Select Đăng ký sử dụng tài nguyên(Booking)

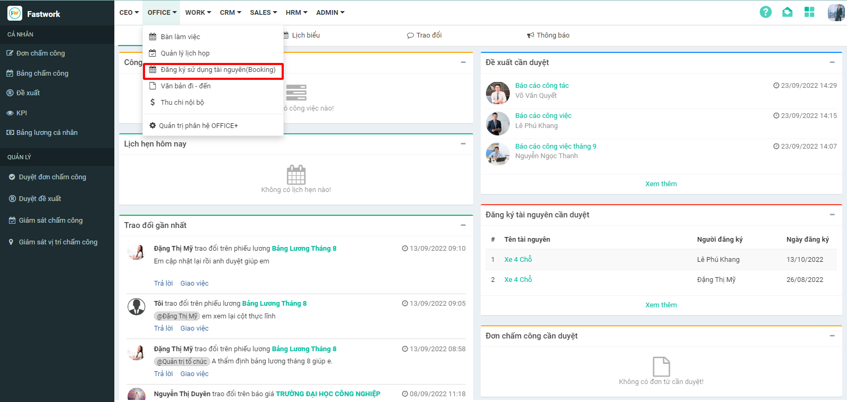218,70
